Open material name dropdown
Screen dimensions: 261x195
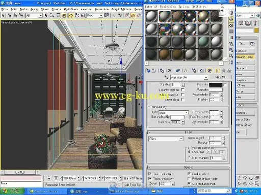click(206, 77)
